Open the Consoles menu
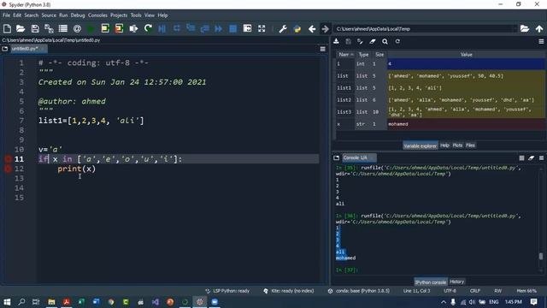Image resolution: width=547 pixels, height=308 pixels. pos(97,15)
